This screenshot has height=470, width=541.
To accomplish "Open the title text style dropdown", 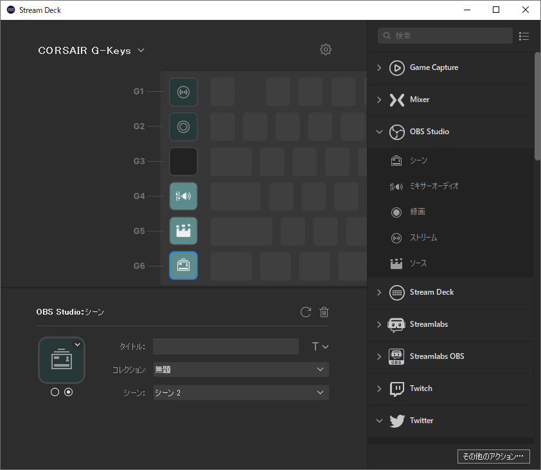I will (x=320, y=347).
